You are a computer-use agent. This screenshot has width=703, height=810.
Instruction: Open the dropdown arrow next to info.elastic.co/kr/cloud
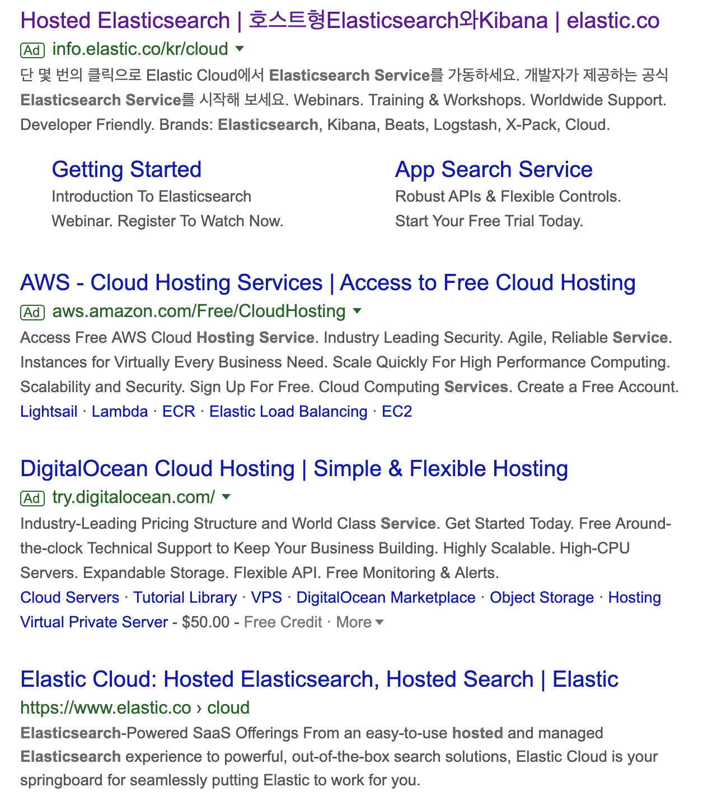[x=240, y=50]
